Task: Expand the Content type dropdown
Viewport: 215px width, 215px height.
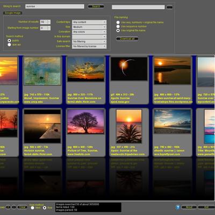Action: click(89, 22)
